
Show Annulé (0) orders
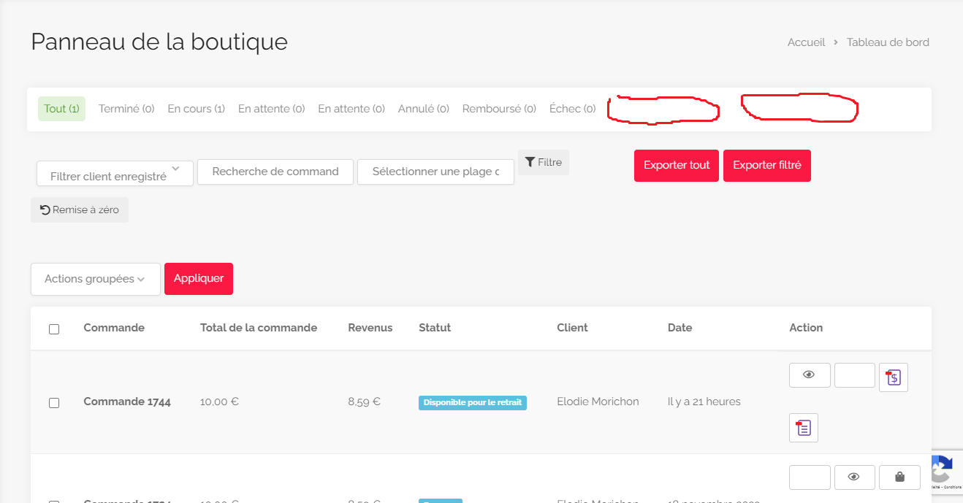coord(424,109)
